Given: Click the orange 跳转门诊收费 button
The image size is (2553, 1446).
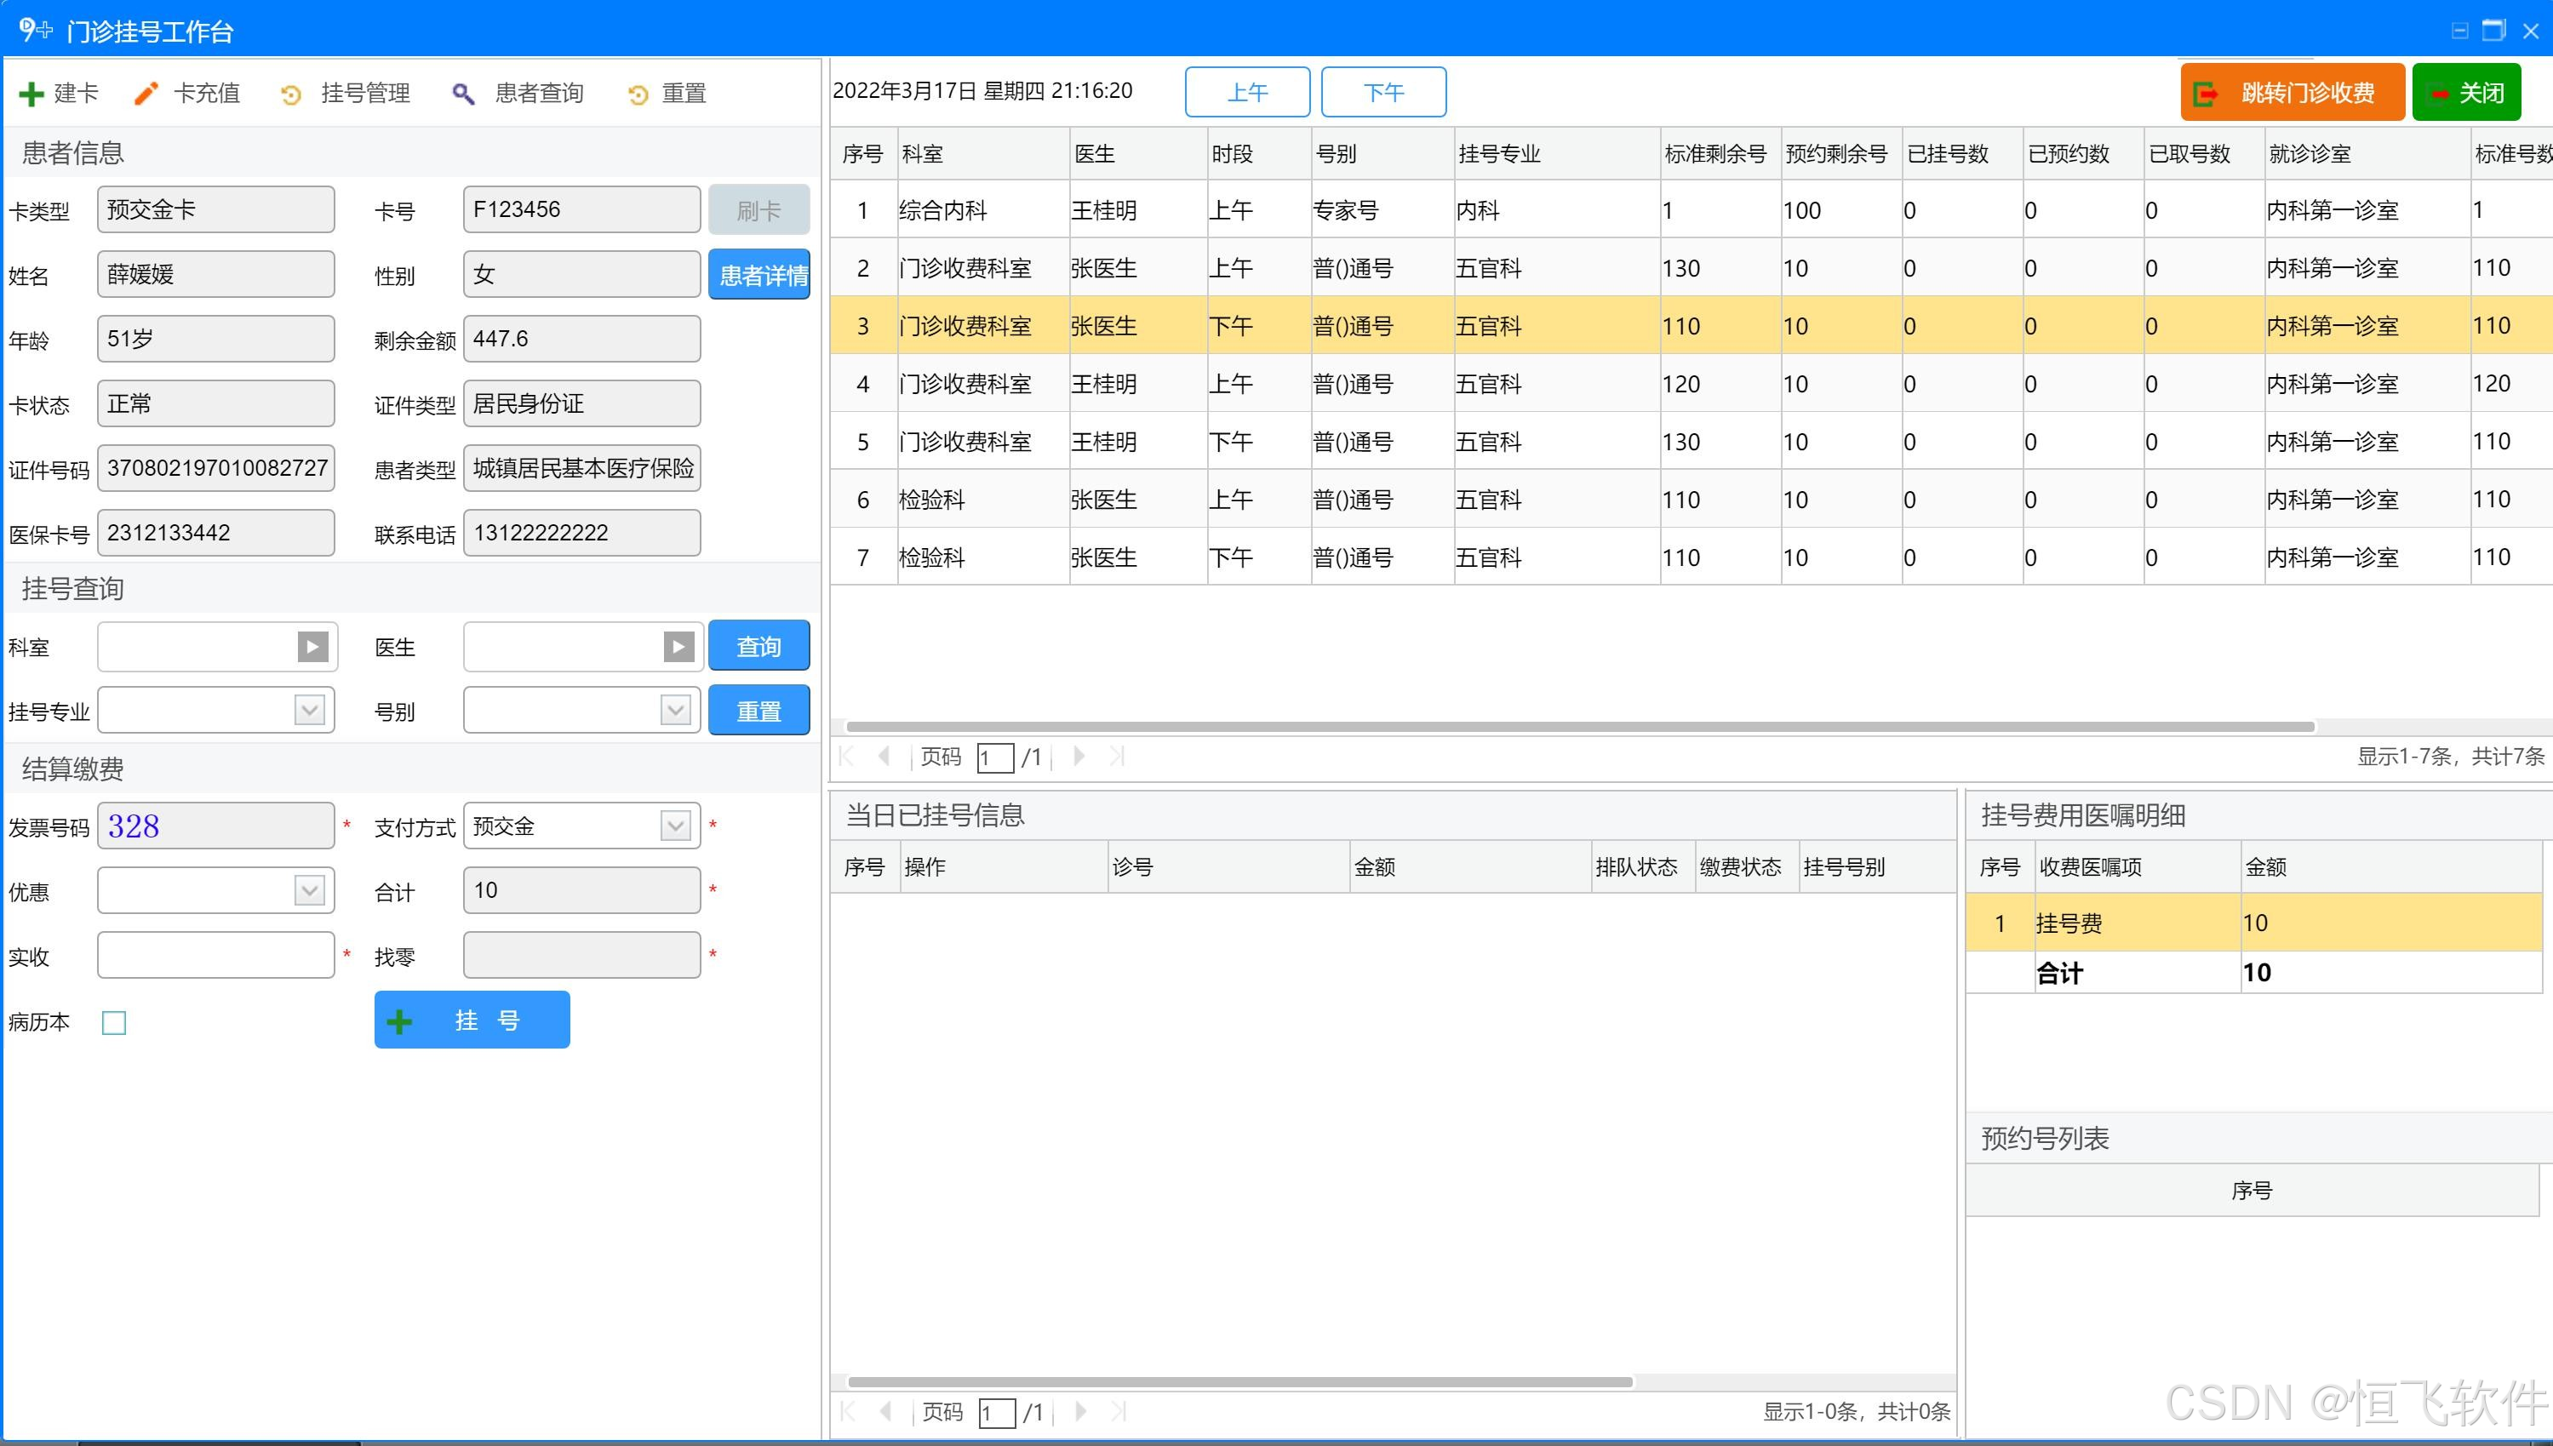Looking at the screenshot, I should coord(2292,93).
